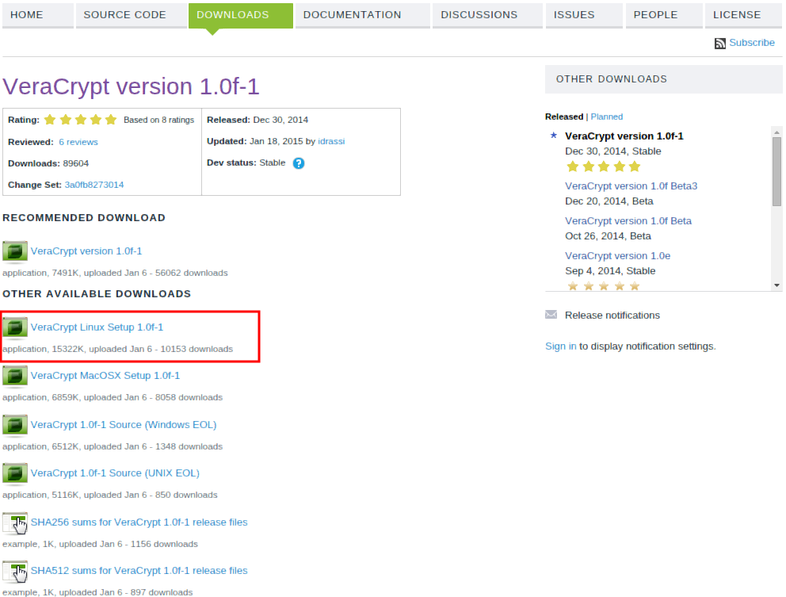Click the RSS feed icon beside Subscribe
786x597 pixels.
(x=719, y=44)
